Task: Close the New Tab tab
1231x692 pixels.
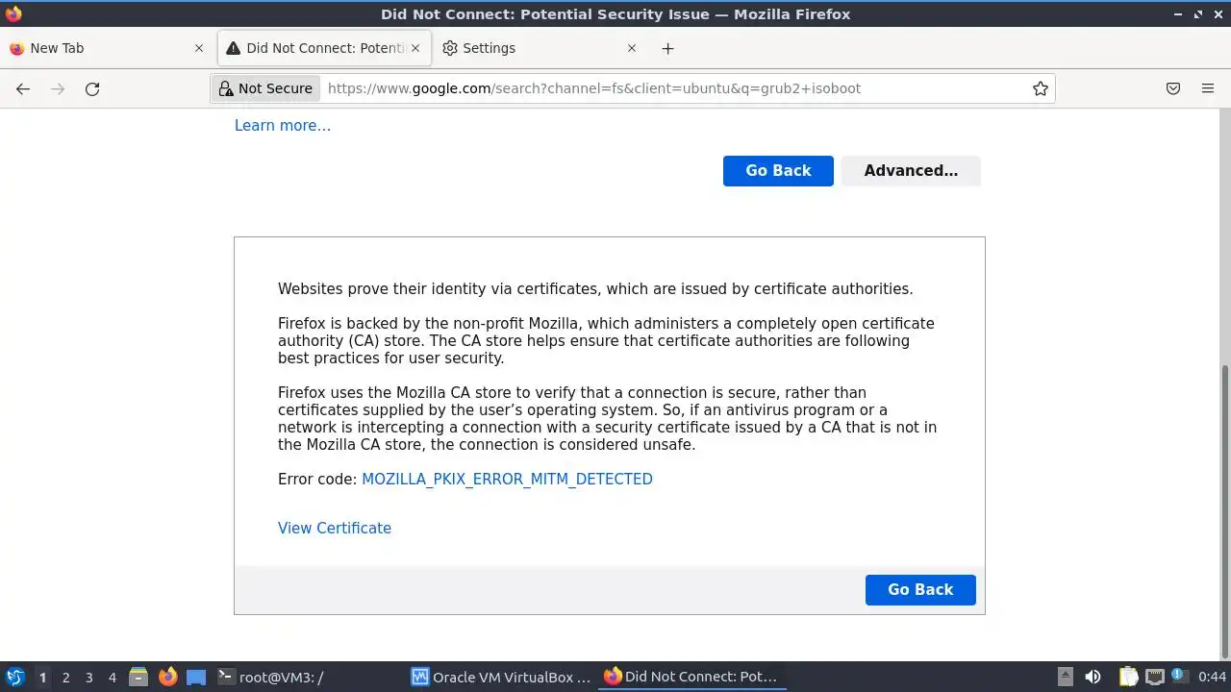Action: coord(199,48)
